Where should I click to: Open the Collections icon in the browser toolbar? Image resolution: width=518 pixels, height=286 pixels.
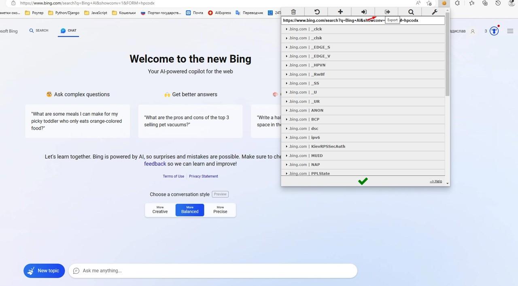point(485,3)
